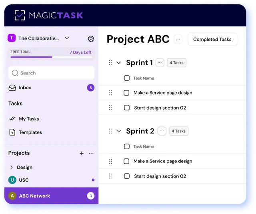Screen dimensions: 256x214
Task: Click the Sprint 1 Task Name field
Action: click(144, 78)
